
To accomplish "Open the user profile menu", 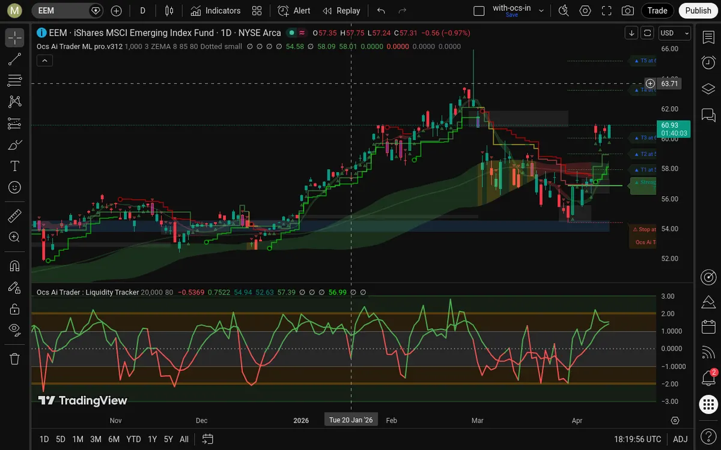I will pyautogui.click(x=15, y=10).
